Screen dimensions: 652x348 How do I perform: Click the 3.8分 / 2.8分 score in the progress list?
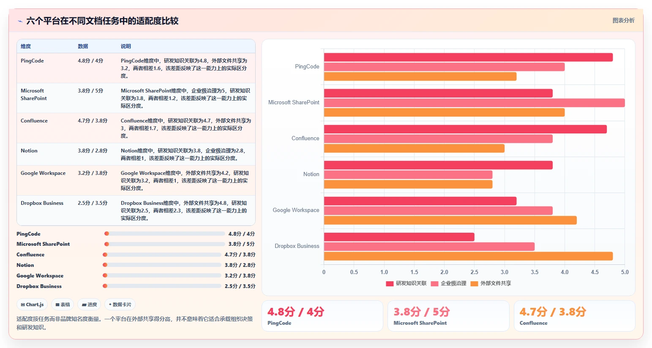[240, 265]
